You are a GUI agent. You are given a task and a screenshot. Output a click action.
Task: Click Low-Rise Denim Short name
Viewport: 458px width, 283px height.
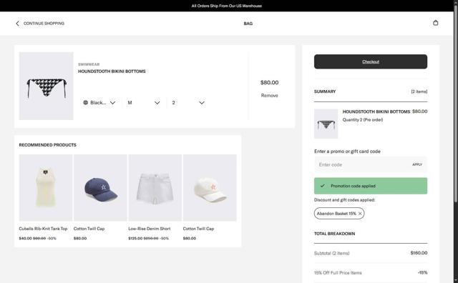tap(150, 229)
